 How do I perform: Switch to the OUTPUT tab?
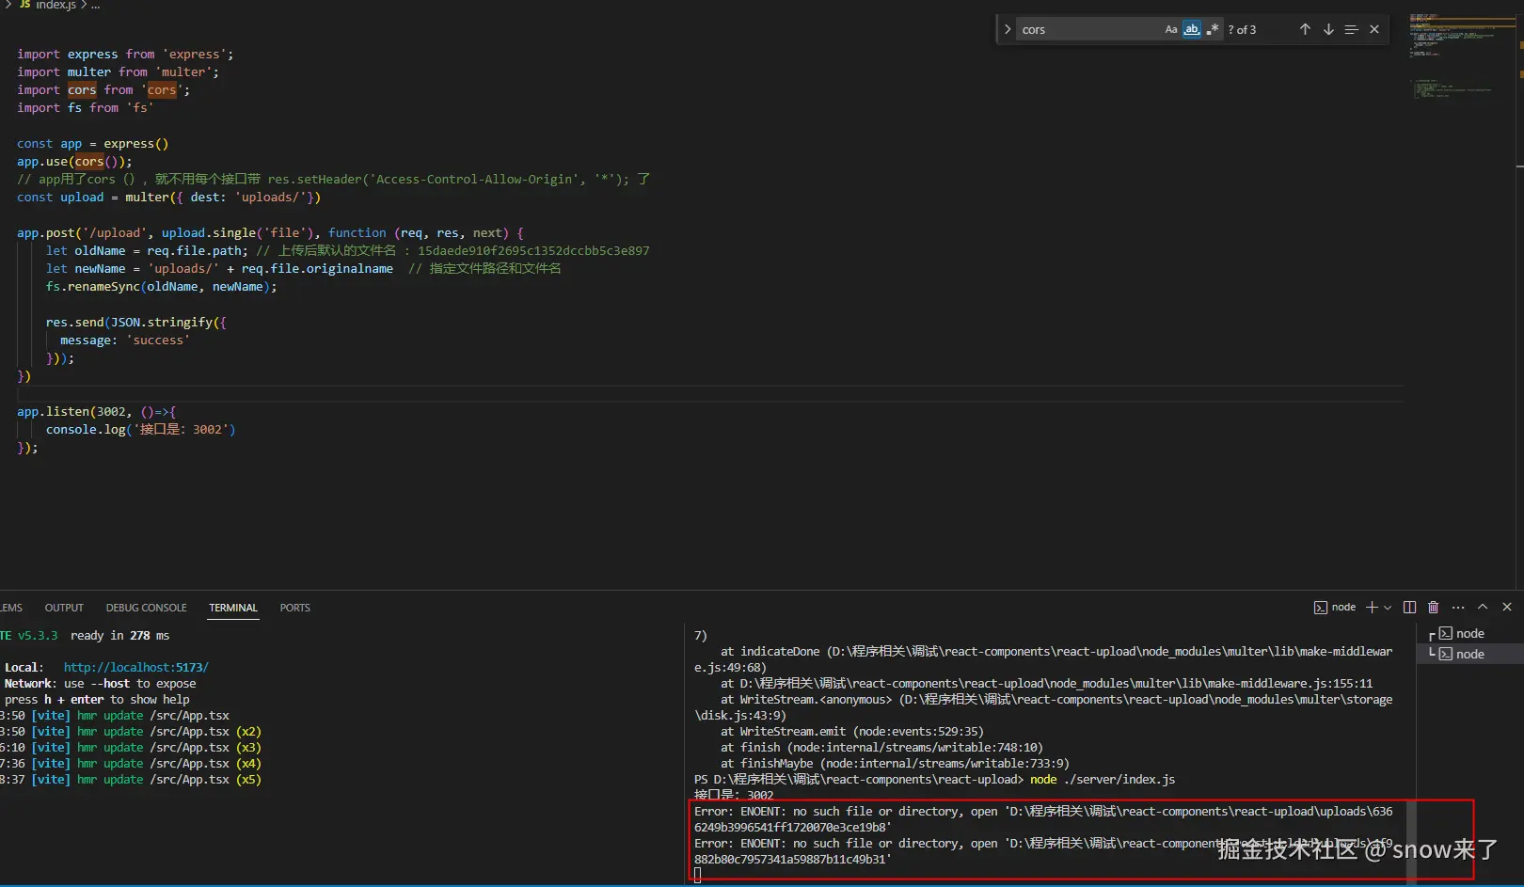click(64, 608)
